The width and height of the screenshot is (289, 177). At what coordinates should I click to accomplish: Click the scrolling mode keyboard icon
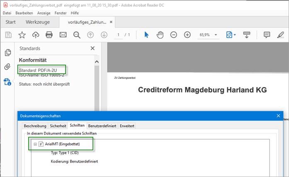(247, 35)
